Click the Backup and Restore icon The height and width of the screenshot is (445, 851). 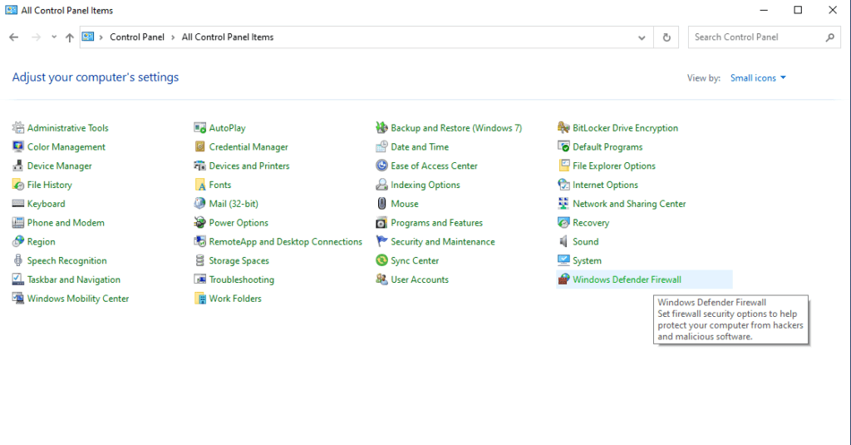click(x=381, y=128)
